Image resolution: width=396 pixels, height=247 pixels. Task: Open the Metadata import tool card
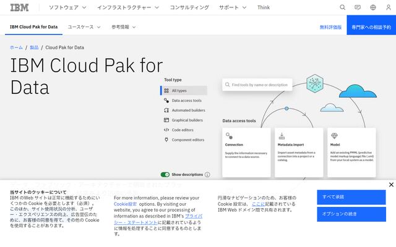[299, 153]
